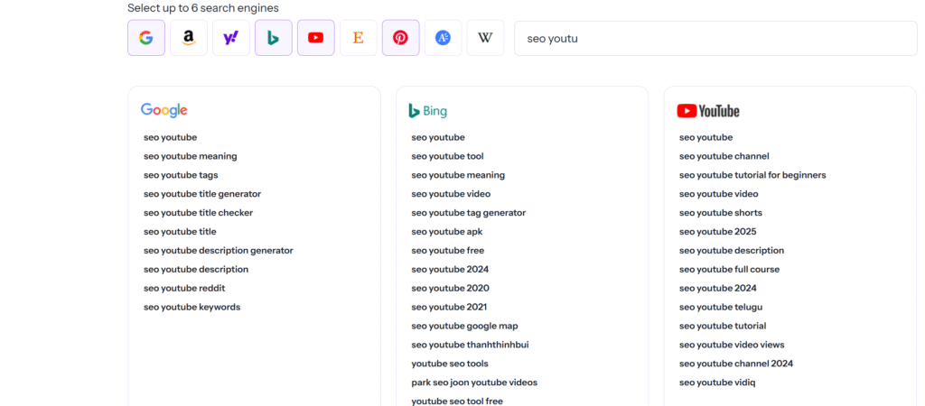Screen dimensions: 925x406
Task: Toggle the Pinterest search engine icon
Action: click(400, 38)
